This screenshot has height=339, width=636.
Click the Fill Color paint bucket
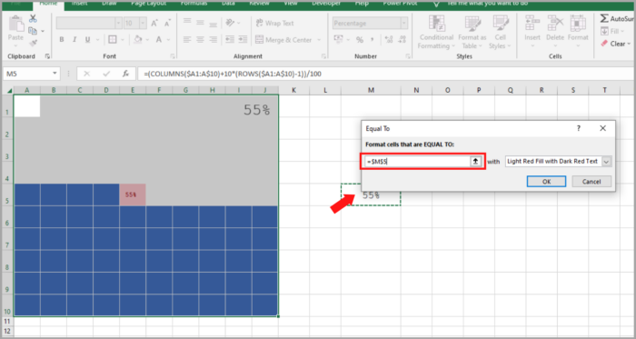click(x=137, y=39)
